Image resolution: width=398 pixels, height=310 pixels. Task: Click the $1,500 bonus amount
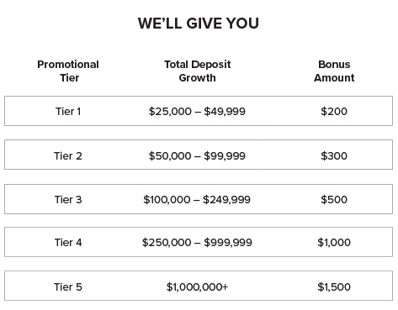point(334,287)
